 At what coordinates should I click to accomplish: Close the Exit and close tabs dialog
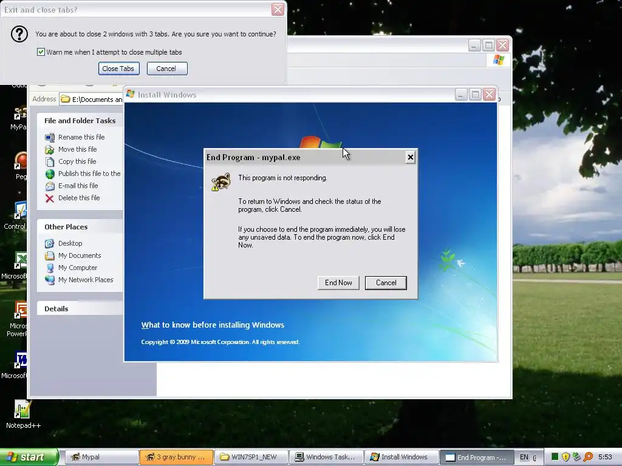click(x=278, y=10)
